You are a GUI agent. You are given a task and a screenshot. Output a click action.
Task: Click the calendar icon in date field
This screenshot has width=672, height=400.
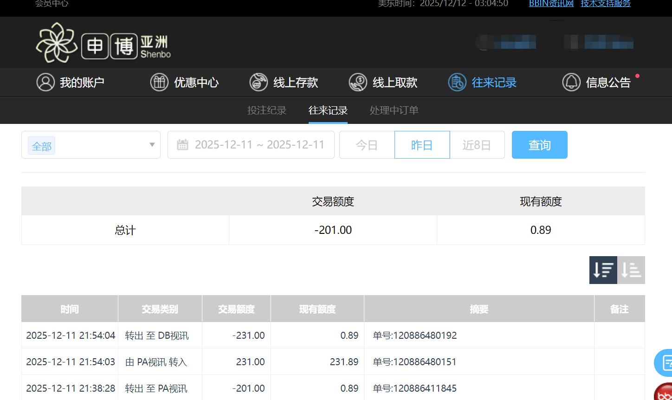183,145
